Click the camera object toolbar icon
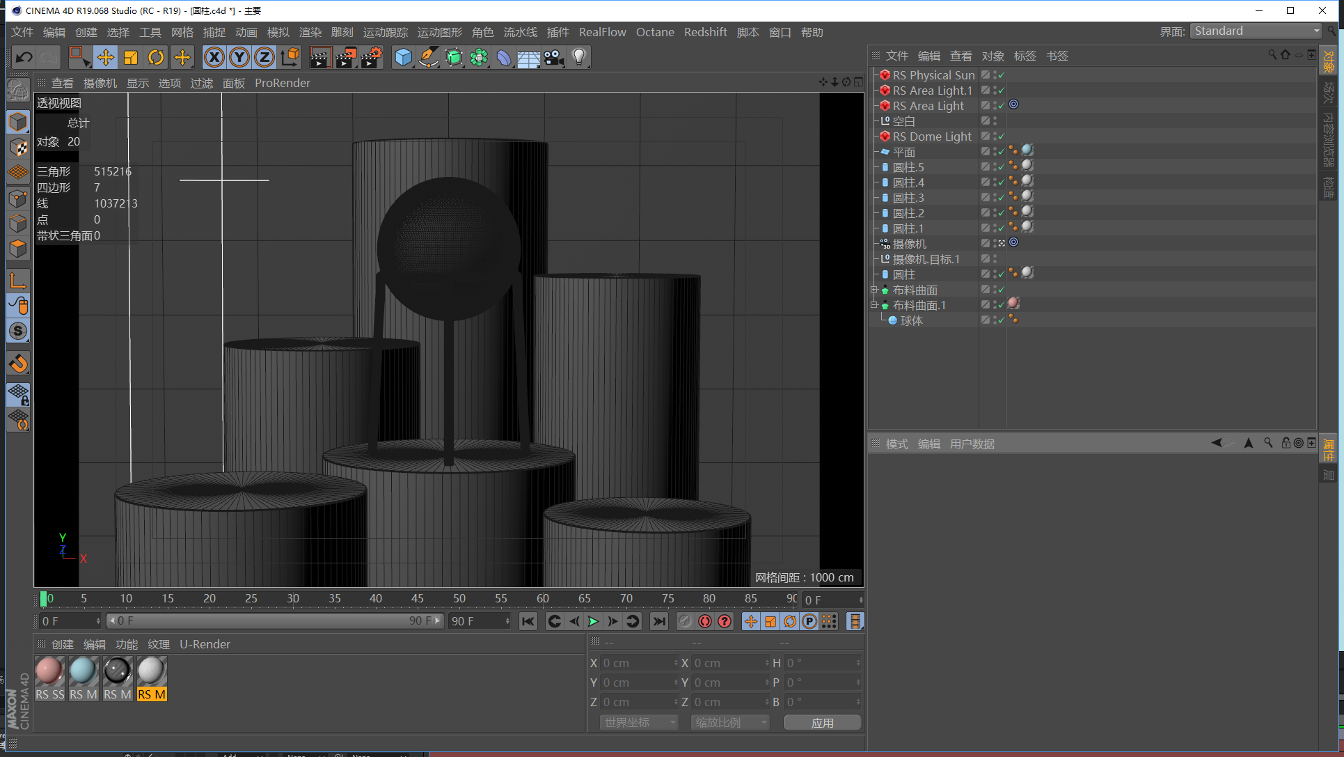Screen dimensions: 1344x757 coord(553,57)
